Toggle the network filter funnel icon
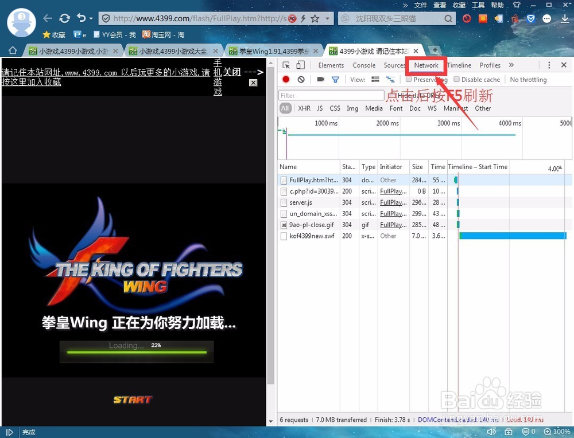 pyautogui.click(x=335, y=79)
